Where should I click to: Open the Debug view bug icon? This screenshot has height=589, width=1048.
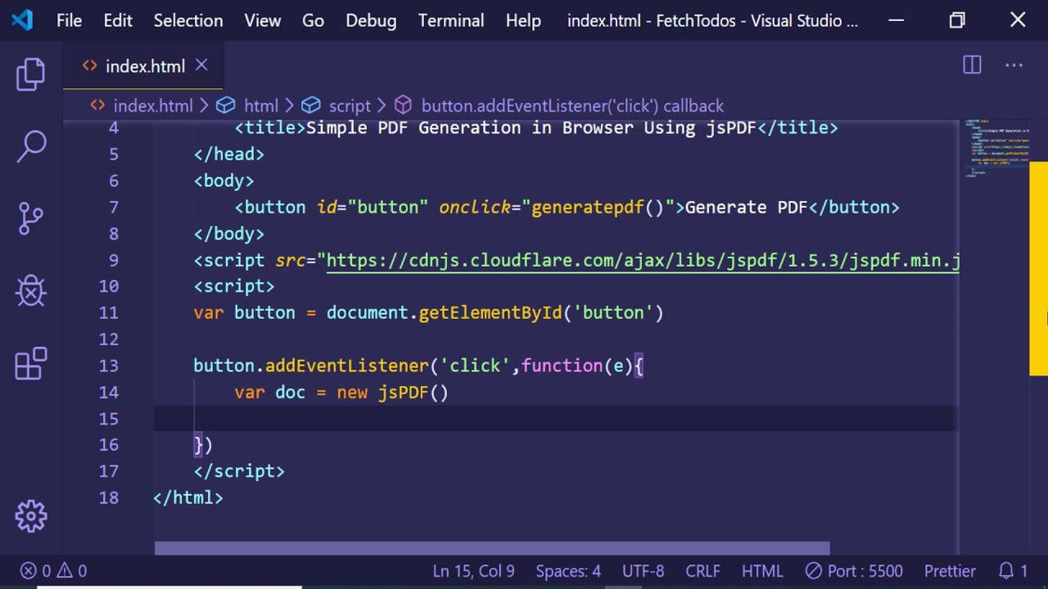pyautogui.click(x=31, y=290)
